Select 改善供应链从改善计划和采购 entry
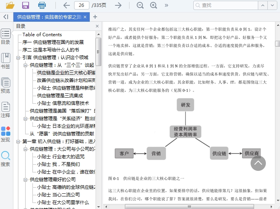Screen dimensions: 280x209 coord(66,80)
